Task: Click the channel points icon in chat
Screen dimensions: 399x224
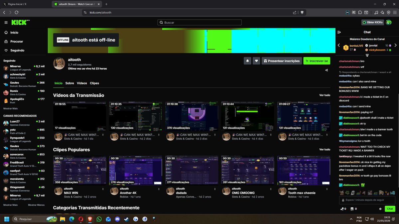Action: (x=342, y=209)
